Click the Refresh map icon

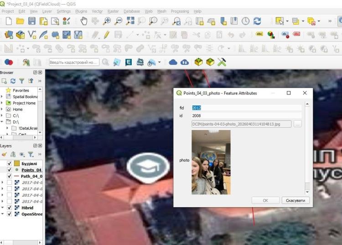pos(257,21)
